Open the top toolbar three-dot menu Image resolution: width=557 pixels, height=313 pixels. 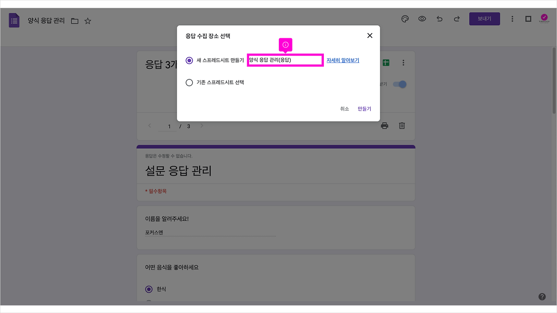[512, 19]
